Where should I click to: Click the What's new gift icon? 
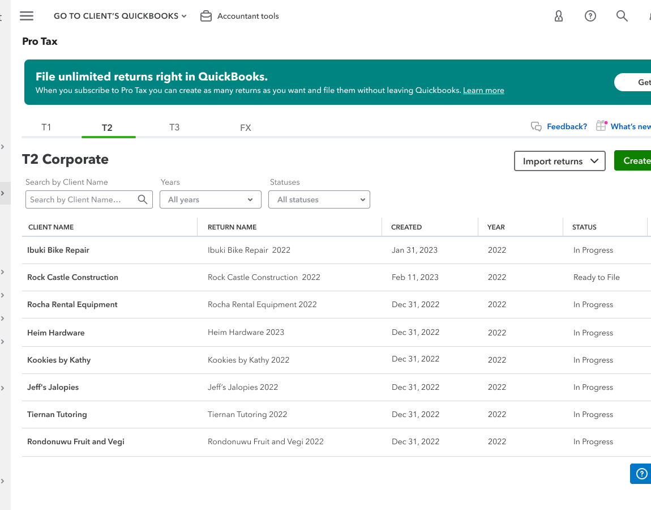[x=601, y=126]
